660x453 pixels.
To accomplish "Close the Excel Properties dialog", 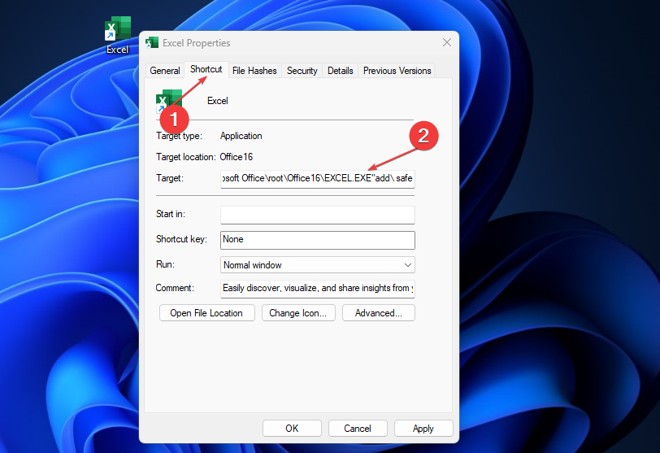I will coord(446,42).
